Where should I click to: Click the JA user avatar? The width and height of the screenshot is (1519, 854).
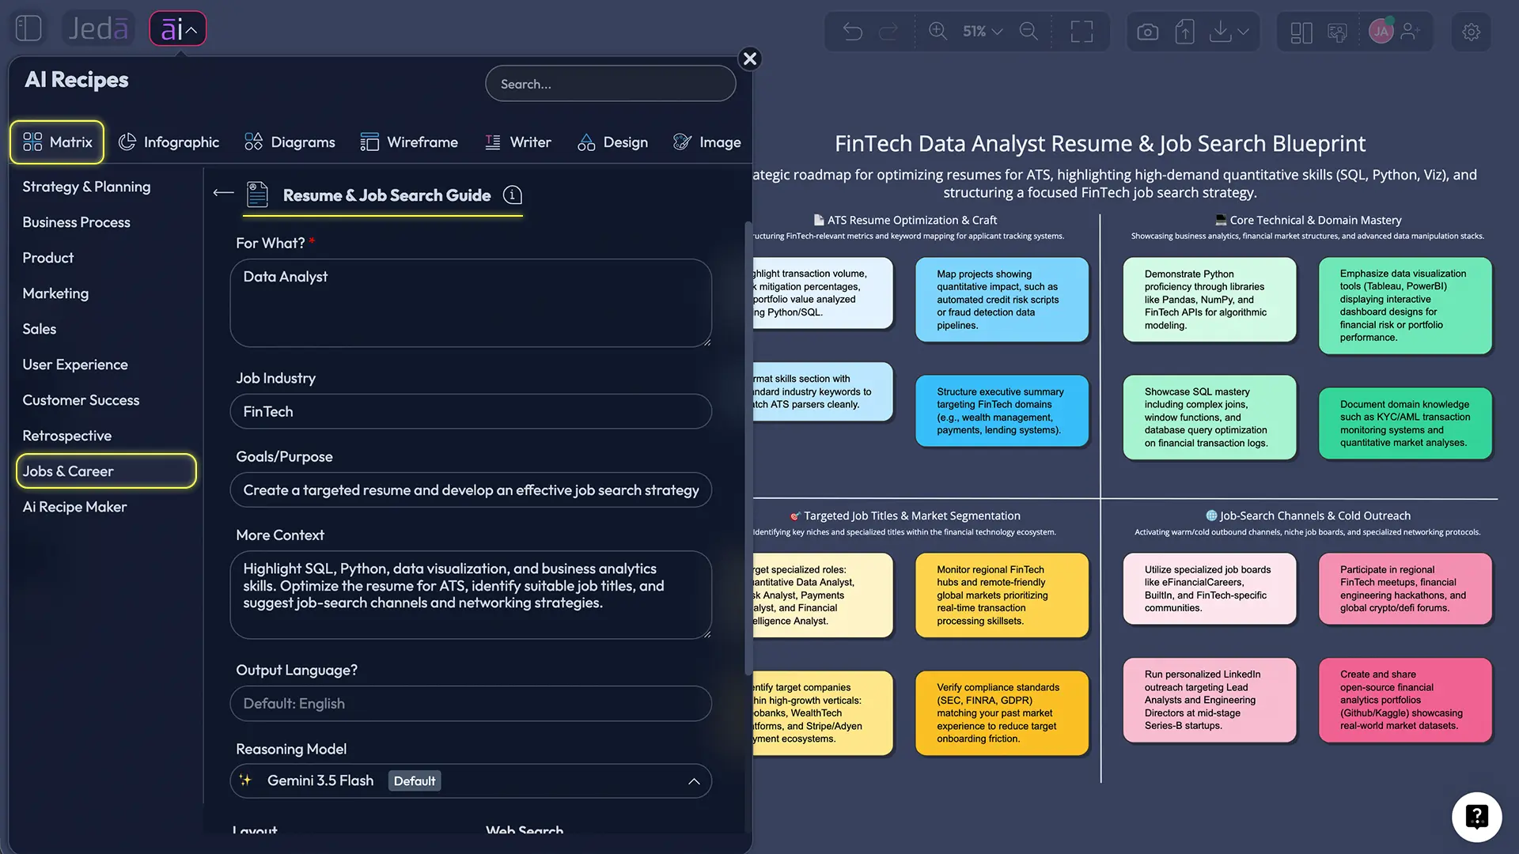pyautogui.click(x=1381, y=32)
